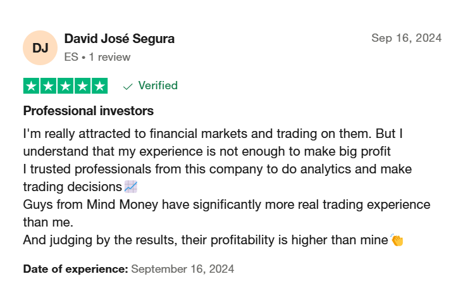Select the '1 review' count text
470x293 pixels.
point(109,57)
